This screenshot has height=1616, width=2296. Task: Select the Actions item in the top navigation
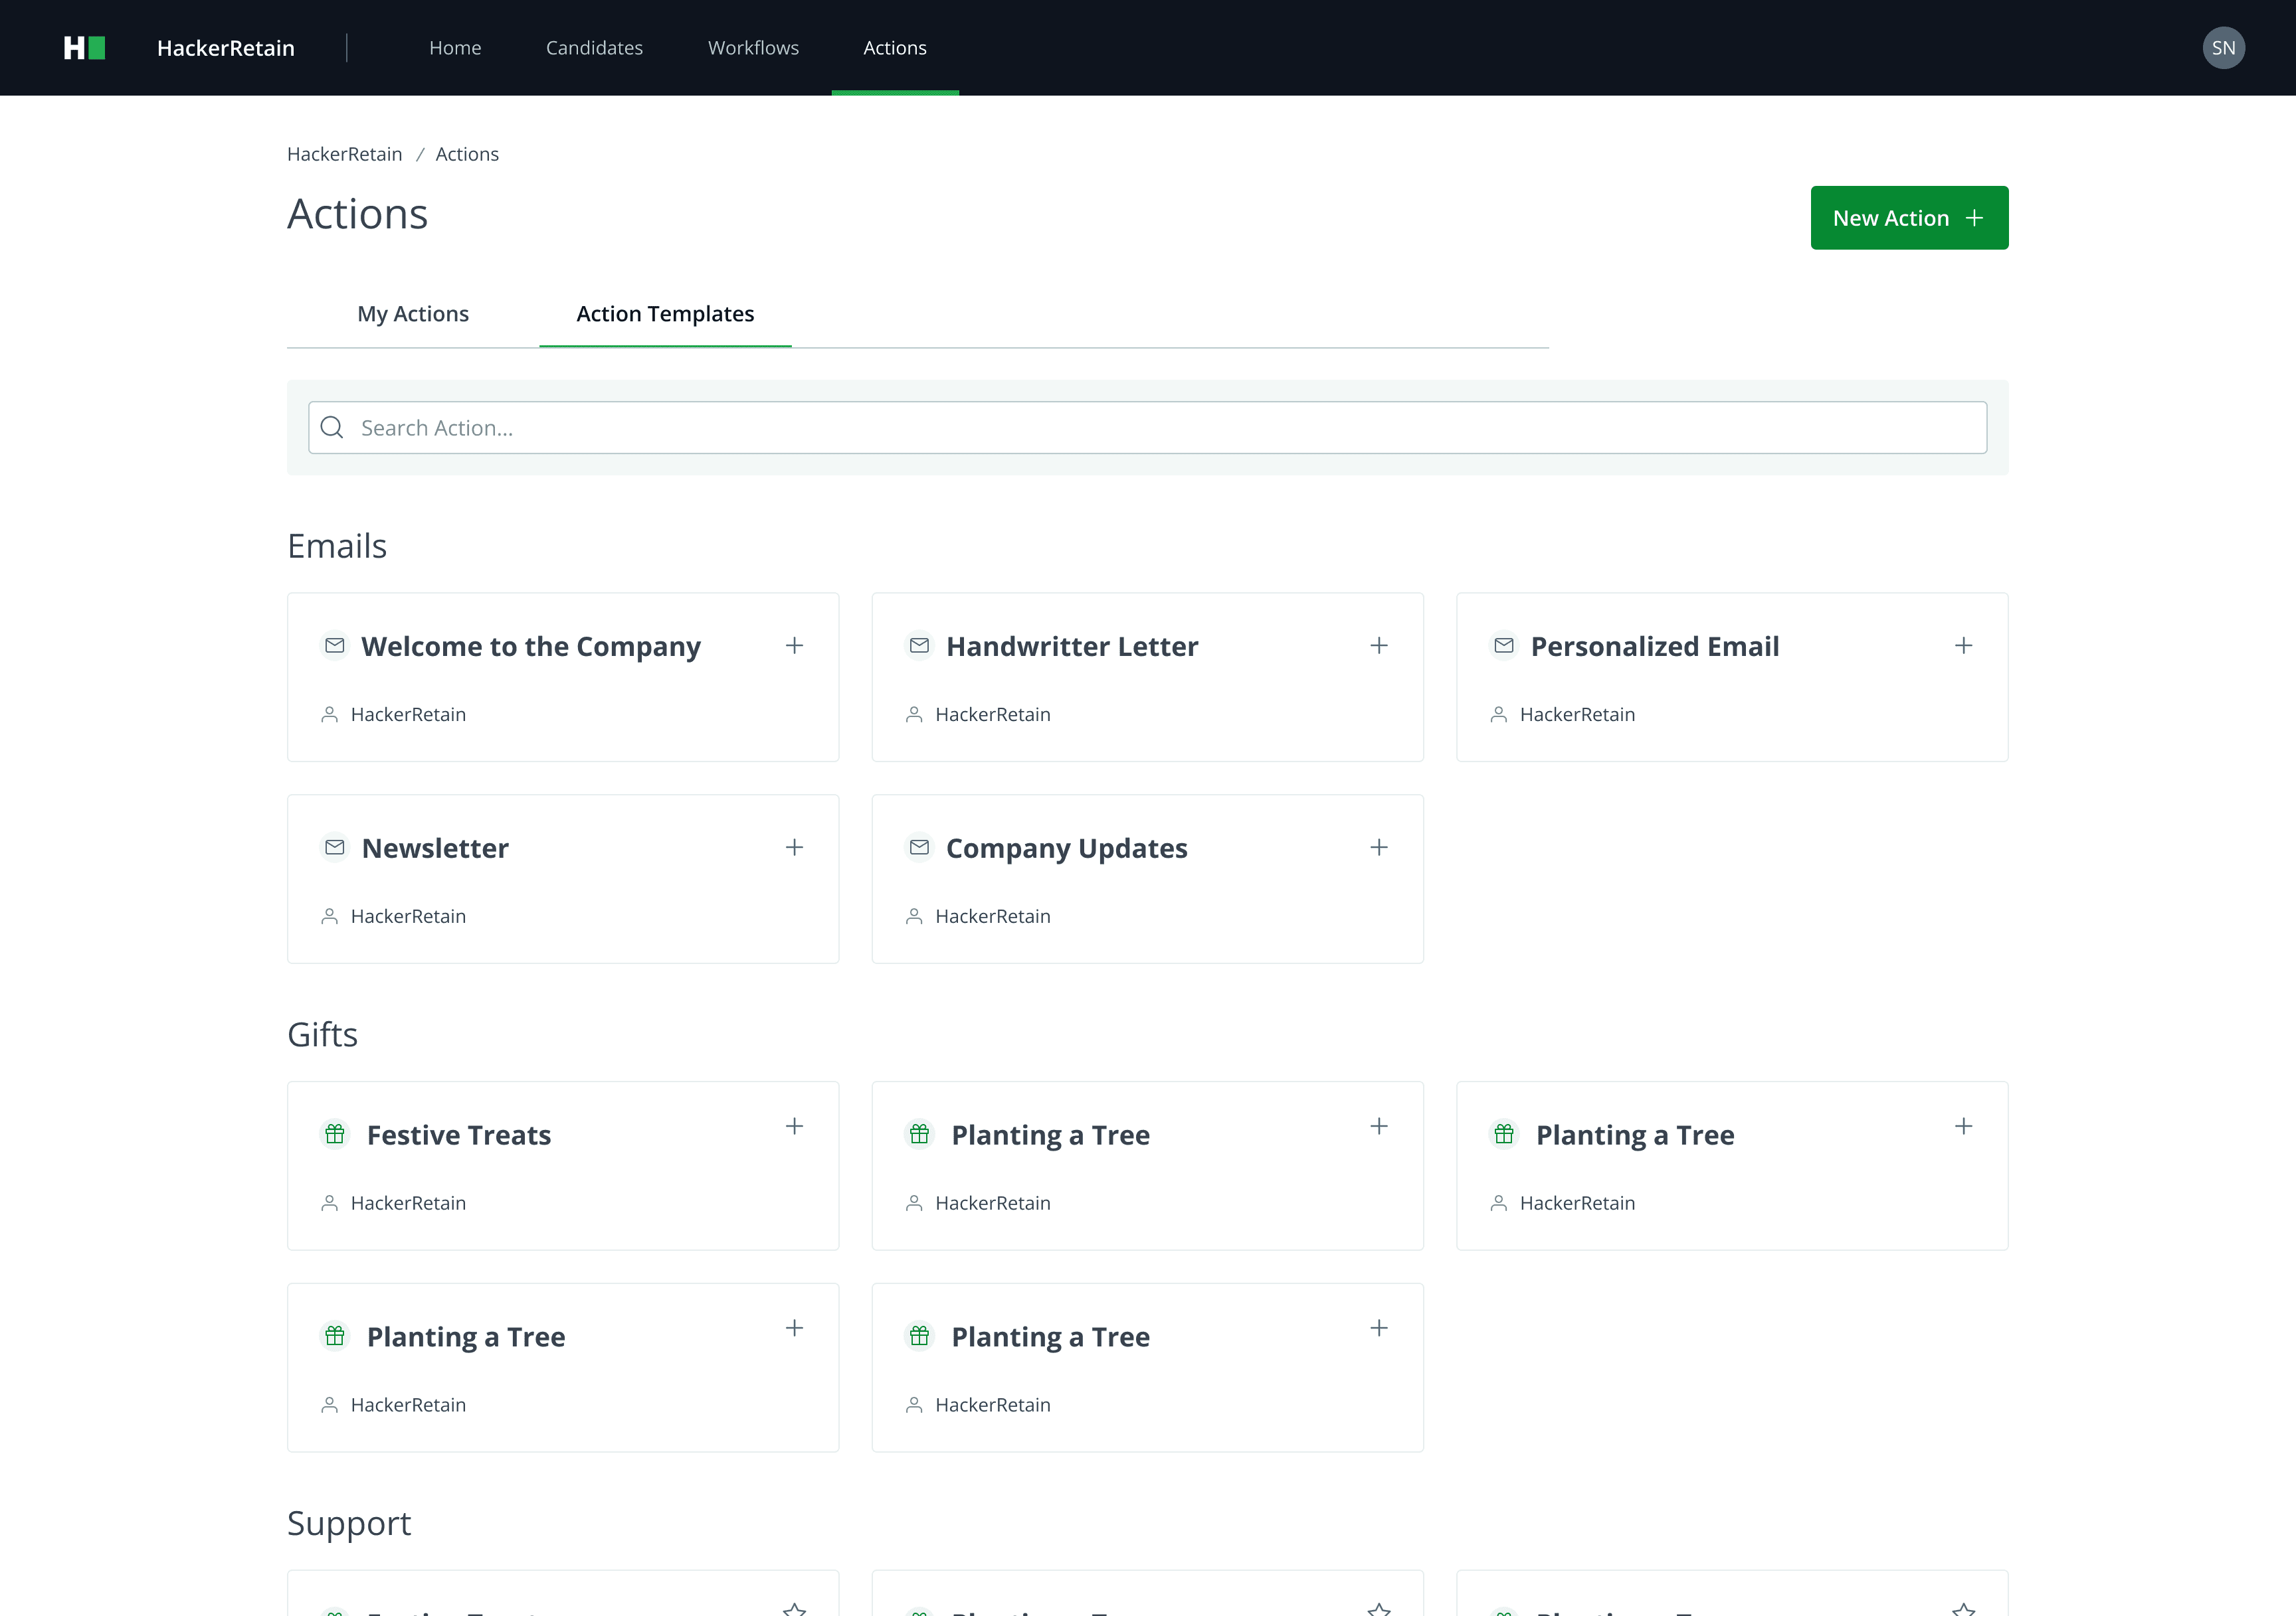click(895, 48)
